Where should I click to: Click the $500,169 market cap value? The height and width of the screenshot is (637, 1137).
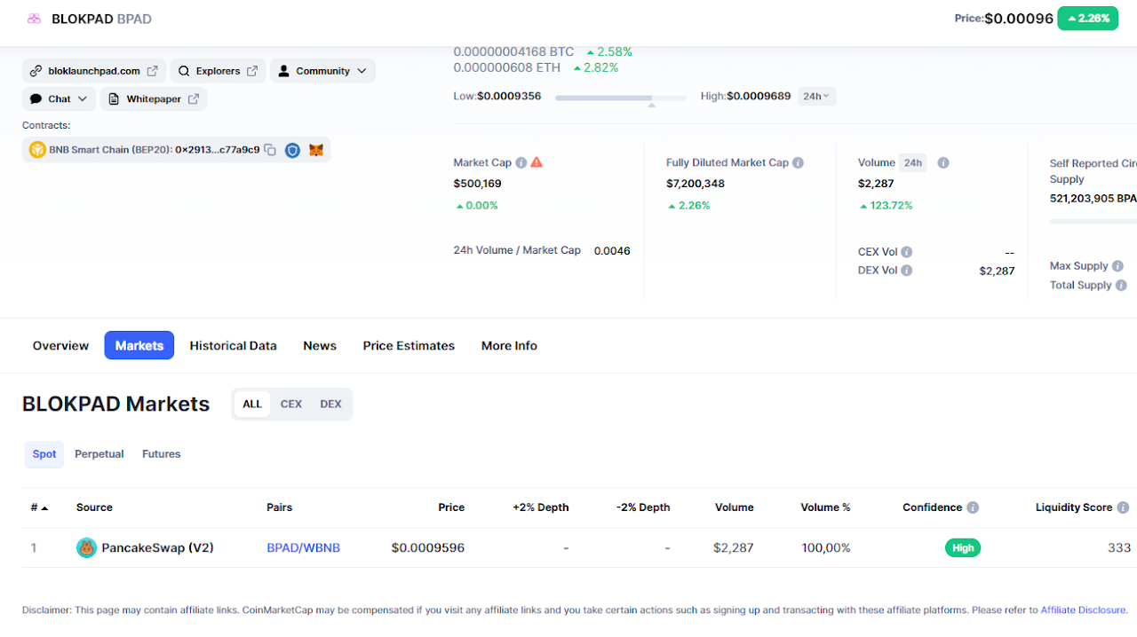point(478,184)
